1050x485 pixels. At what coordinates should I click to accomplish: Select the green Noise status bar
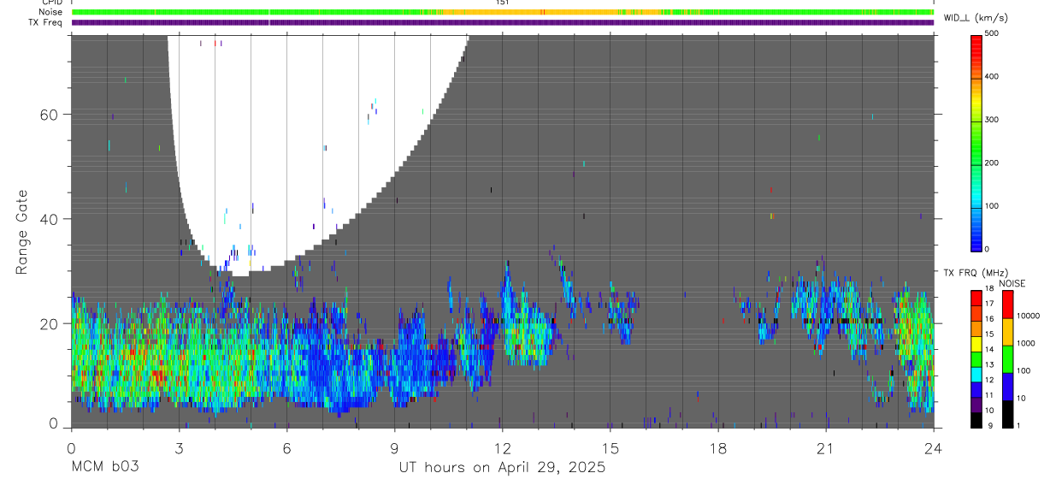tap(503, 12)
